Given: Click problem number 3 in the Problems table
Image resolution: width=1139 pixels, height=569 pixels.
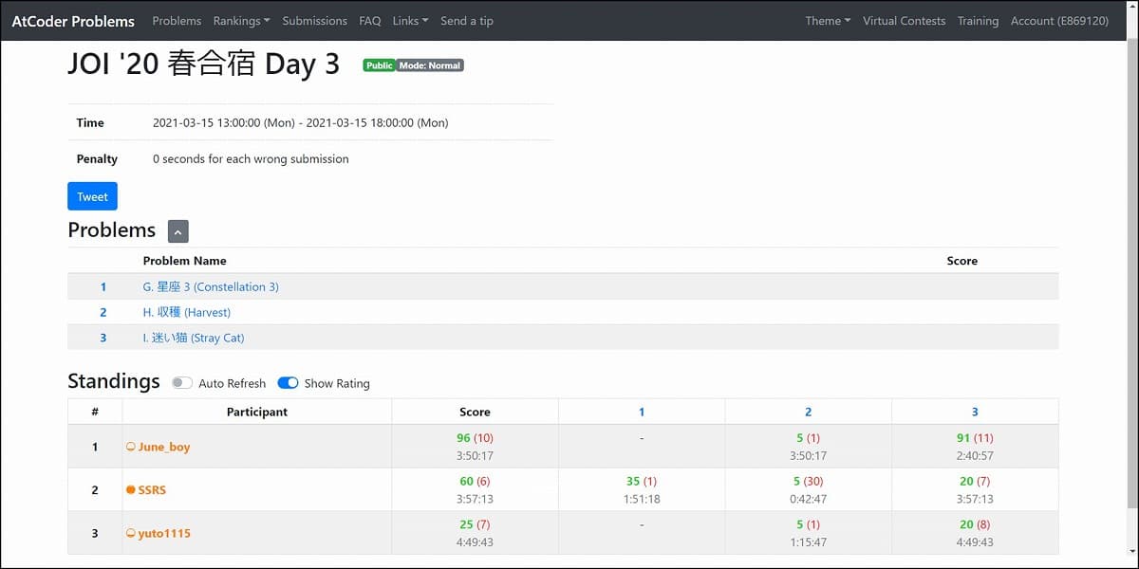Looking at the screenshot, I should (103, 338).
